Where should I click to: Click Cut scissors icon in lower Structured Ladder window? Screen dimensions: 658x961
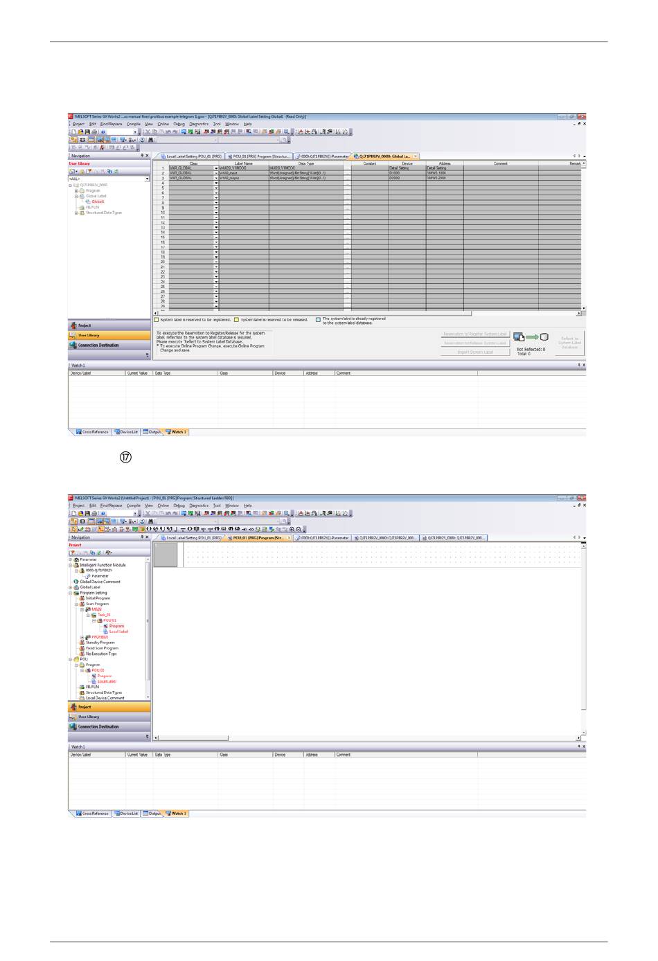click(x=148, y=513)
